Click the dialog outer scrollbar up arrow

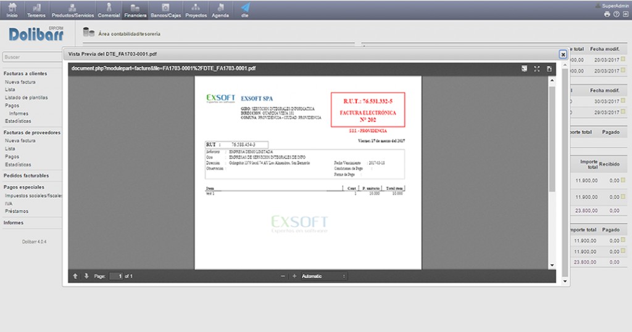[565, 65]
